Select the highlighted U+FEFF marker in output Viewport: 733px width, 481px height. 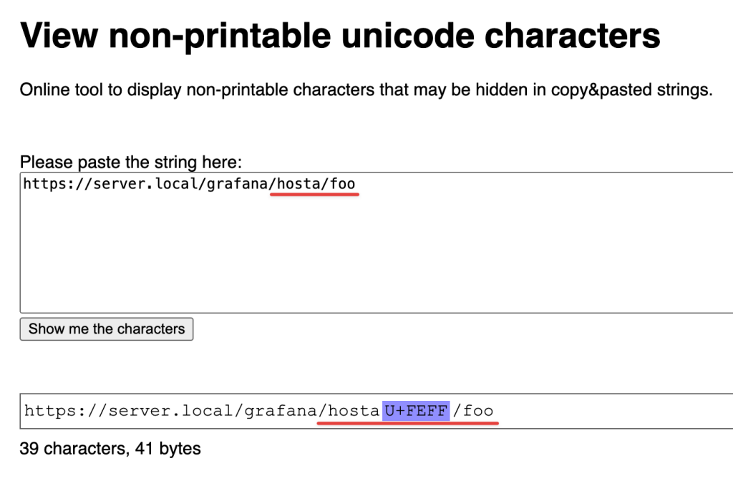pyautogui.click(x=416, y=411)
